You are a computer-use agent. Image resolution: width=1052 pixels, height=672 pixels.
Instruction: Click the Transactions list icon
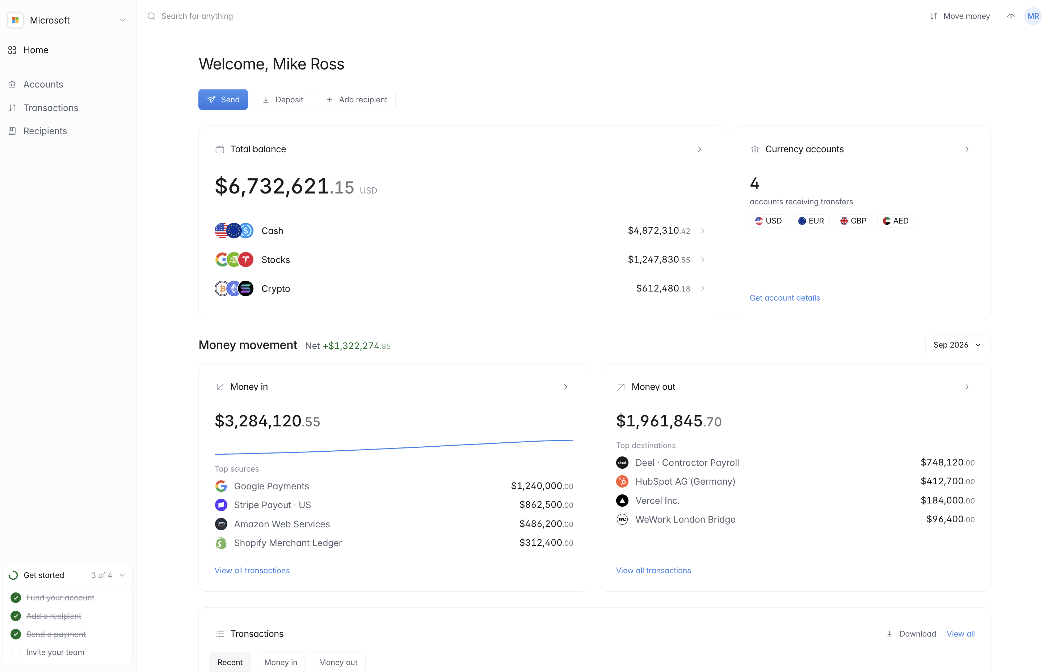(220, 634)
